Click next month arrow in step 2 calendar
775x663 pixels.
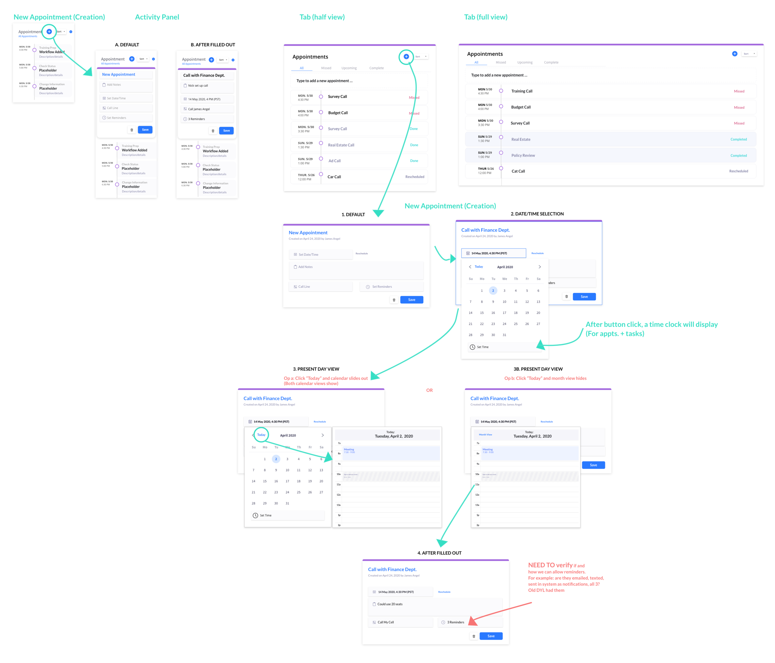point(539,267)
